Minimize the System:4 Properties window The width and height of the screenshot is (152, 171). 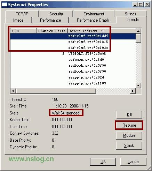pyautogui.click(x=135, y=5)
